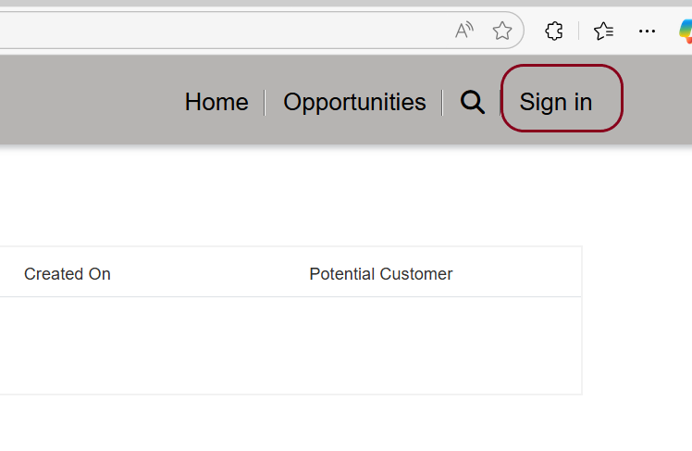Image resolution: width=692 pixels, height=451 pixels.
Task: Open Settings and more ellipsis menu
Action: click(647, 31)
